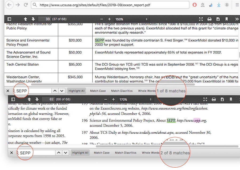This screenshot has width=240, height=170.
Task: Toggle Highlight All in the '2 of 8 matches' find bar
Action: 80,153
